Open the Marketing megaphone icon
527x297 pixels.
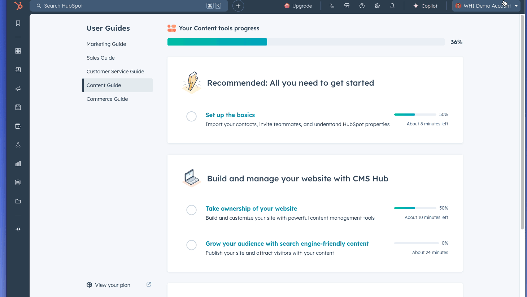coord(18,89)
